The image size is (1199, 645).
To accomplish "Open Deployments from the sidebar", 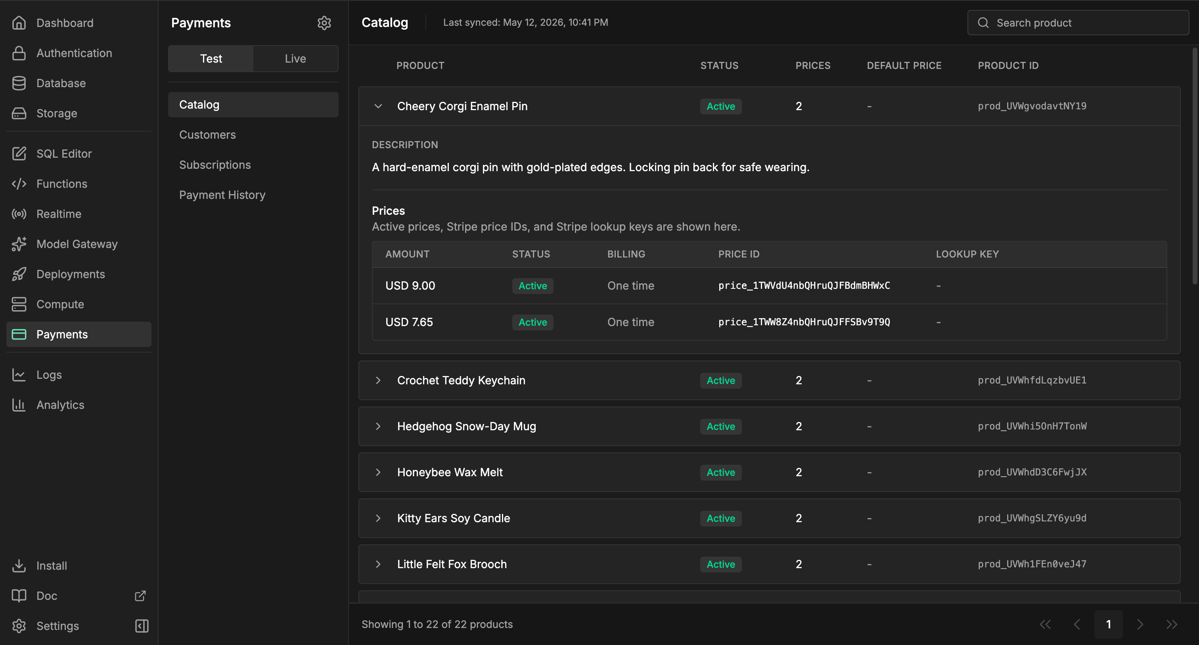I will [79, 274].
